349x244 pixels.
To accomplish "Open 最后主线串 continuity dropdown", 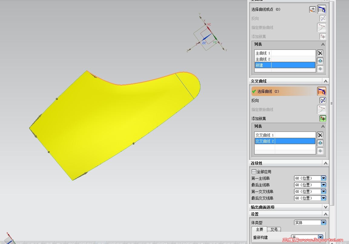I will pyautogui.click(x=310, y=185).
